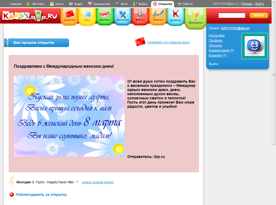
Task: Open the Открытки category icon
Action: pos(69,16)
